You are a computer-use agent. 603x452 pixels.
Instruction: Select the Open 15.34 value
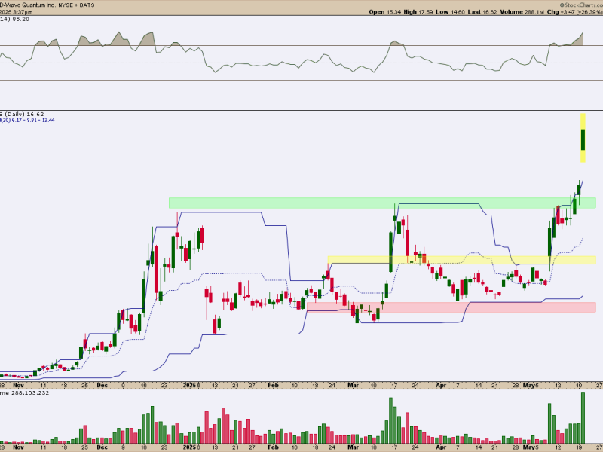385,12
